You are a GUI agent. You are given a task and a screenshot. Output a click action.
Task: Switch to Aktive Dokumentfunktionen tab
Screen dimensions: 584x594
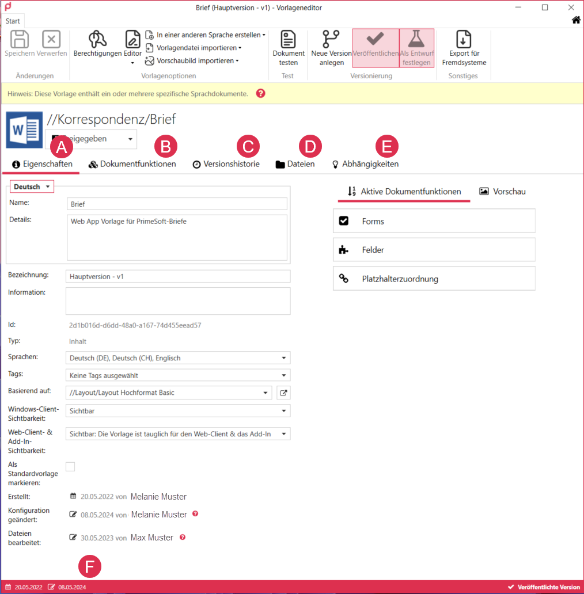click(404, 191)
